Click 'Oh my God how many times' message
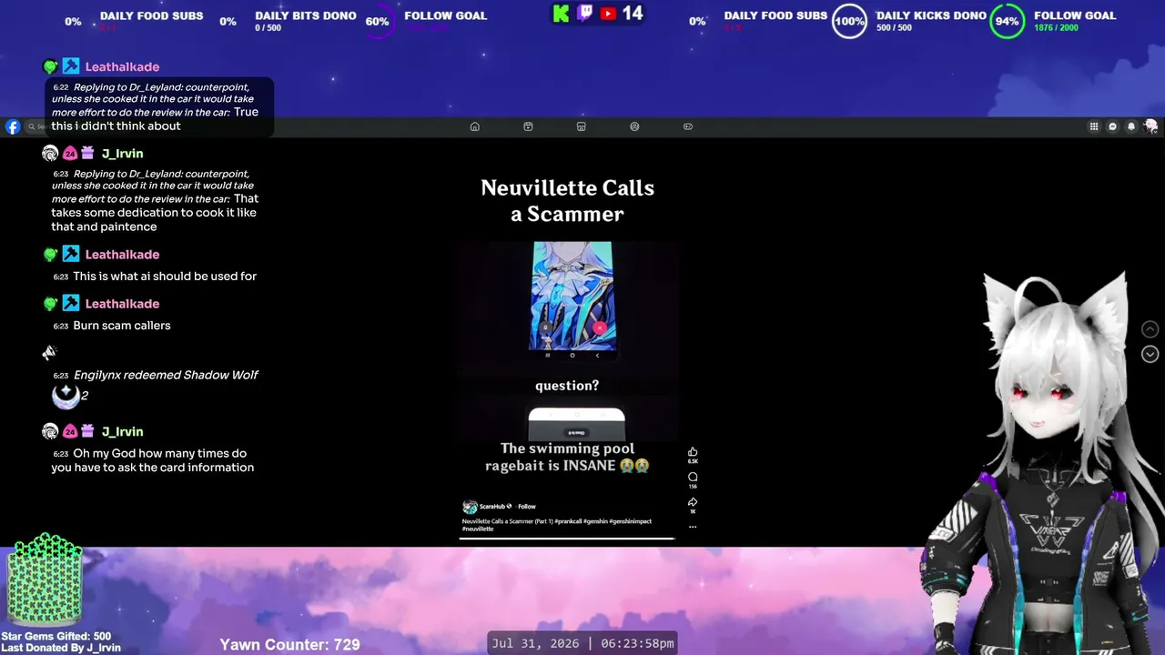 click(x=153, y=460)
